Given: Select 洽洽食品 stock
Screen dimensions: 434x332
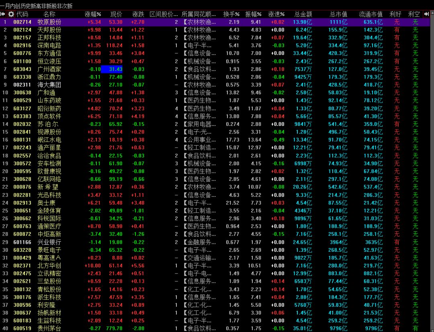Looking at the screenshot, I should point(49,156).
